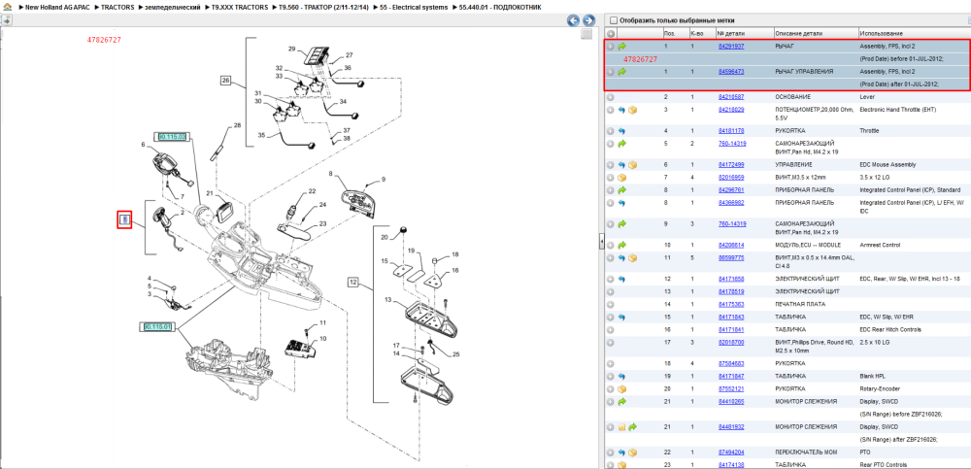Click the note icon for part 84481932
Image resolution: width=971 pixels, height=469 pixels.
pyautogui.click(x=622, y=427)
